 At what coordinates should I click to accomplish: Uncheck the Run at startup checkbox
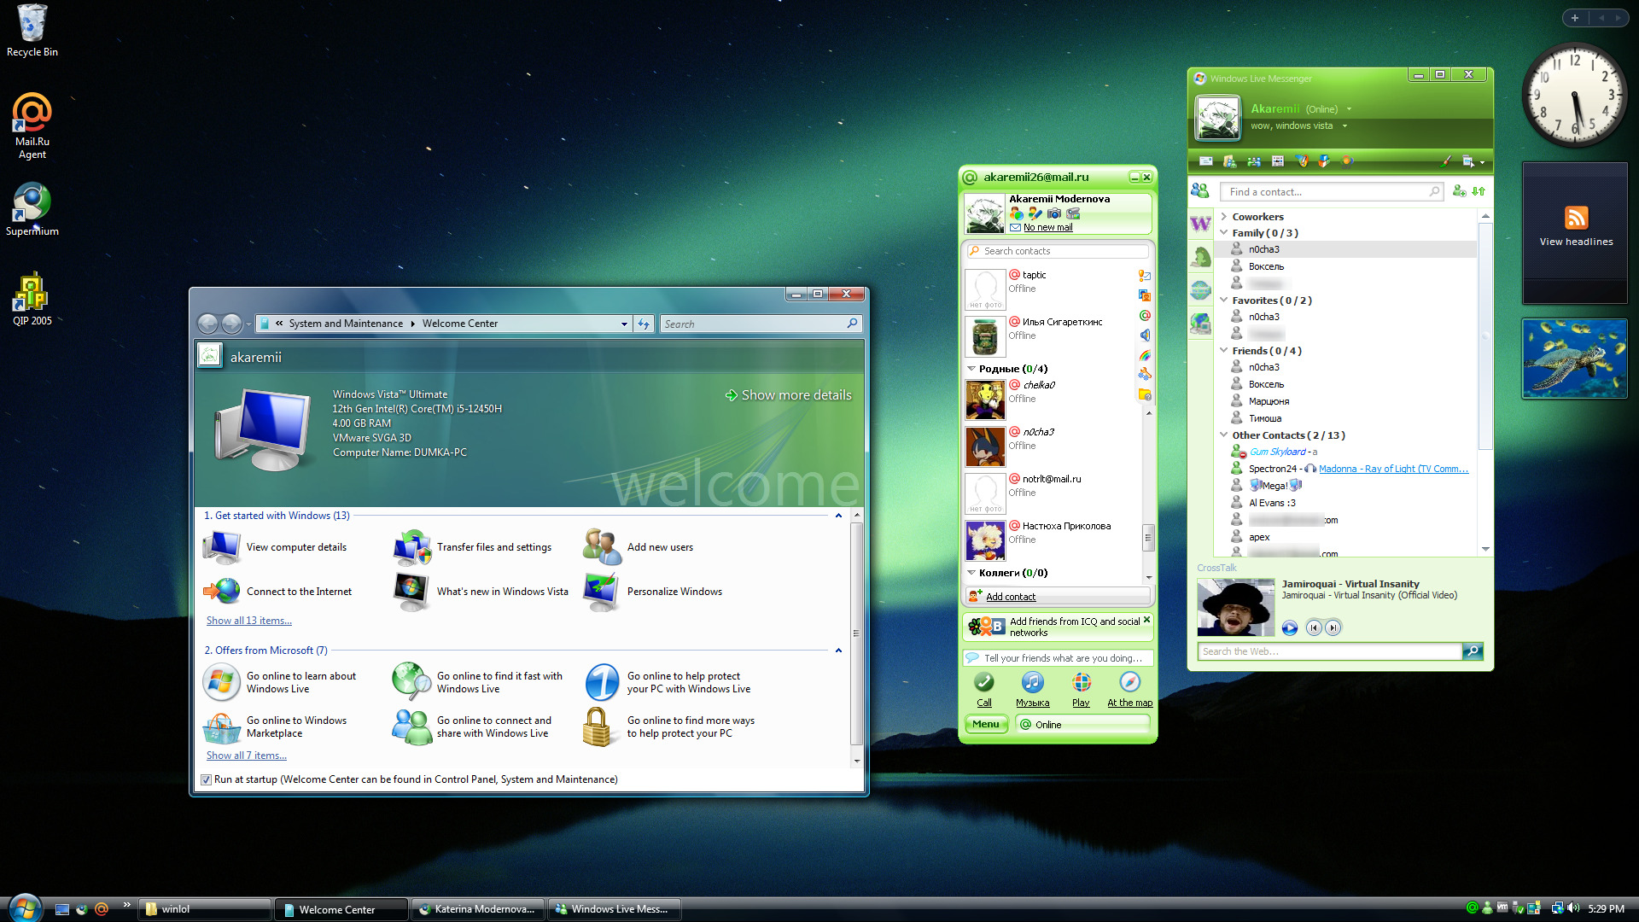[x=206, y=779]
